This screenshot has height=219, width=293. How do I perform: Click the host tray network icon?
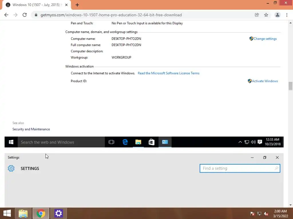[259, 213]
